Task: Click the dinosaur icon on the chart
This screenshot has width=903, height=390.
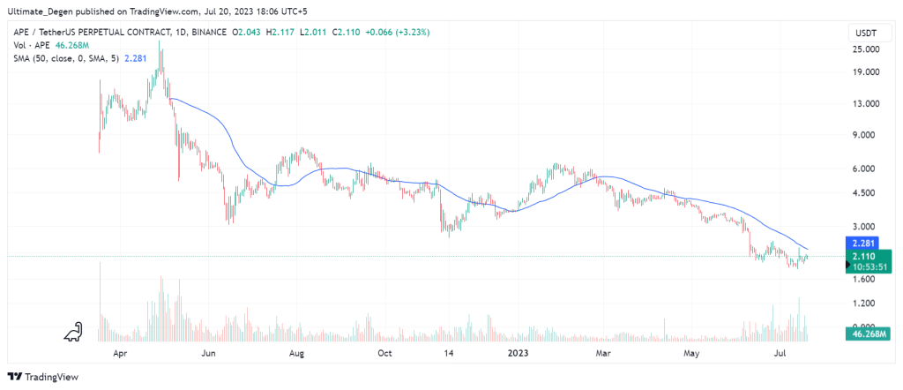Action: pyautogui.click(x=73, y=332)
